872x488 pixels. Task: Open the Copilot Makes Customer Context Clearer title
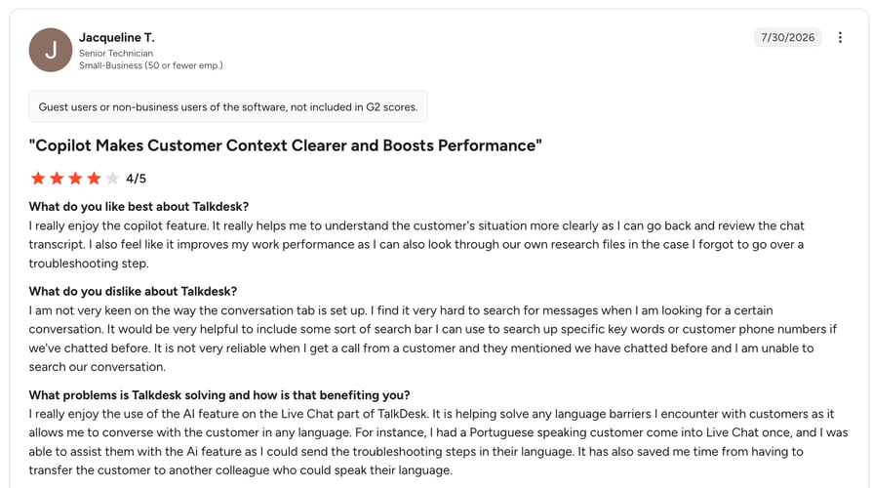coord(285,145)
